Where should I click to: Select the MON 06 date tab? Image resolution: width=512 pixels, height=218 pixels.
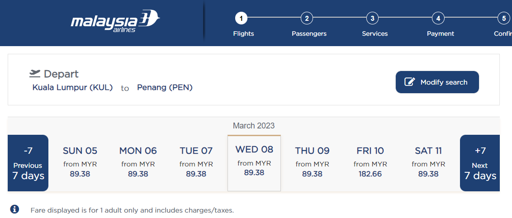[138, 162]
